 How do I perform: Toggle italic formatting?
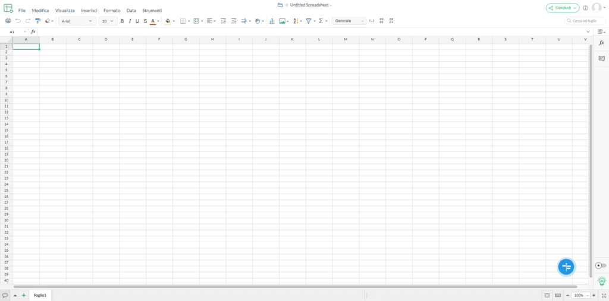130,21
